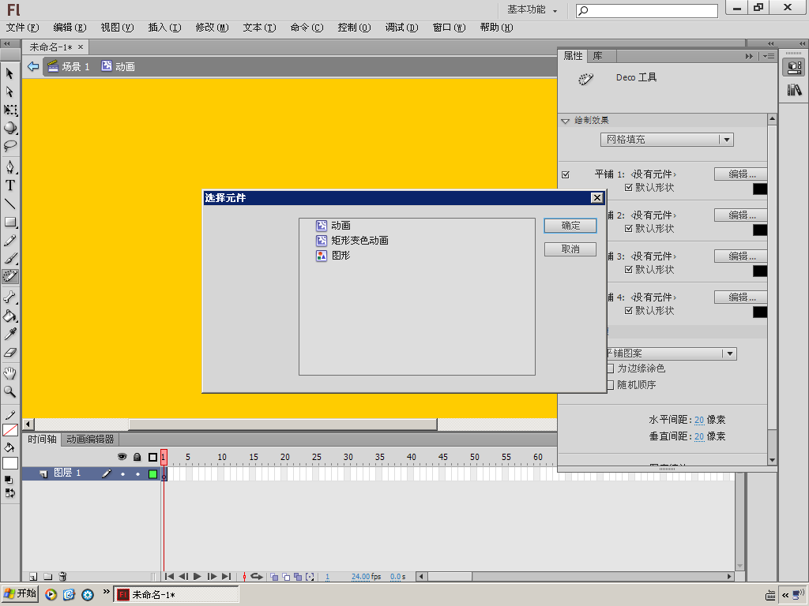Toggle show/hide all layers eye icon
809x606 pixels.
click(x=122, y=457)
